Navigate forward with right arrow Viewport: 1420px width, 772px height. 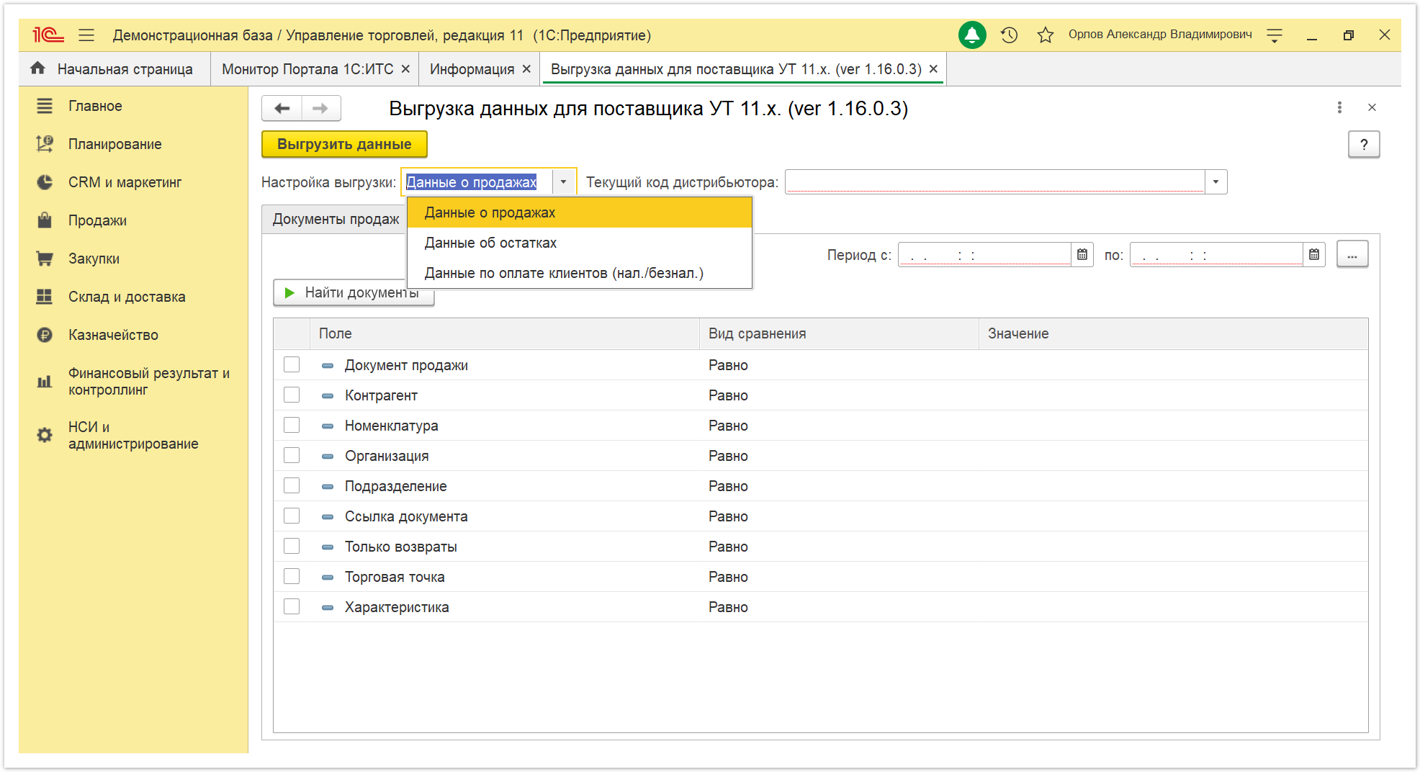[320, 108]
